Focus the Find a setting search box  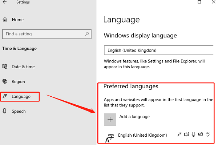(x=47, y=34)
